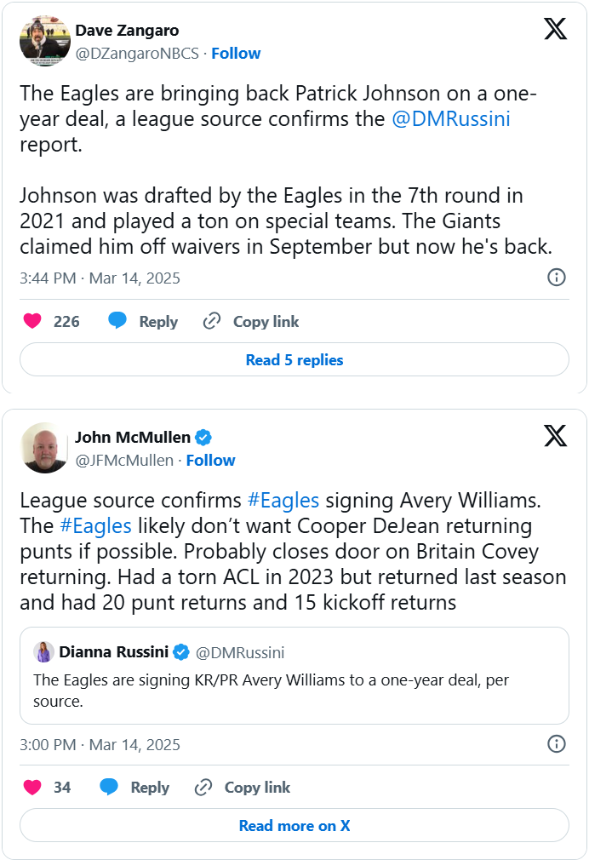The height and width of the screenshot is (860, 589).
Task: Follow @DZangaroNBCS
Action: pos(236,53)
